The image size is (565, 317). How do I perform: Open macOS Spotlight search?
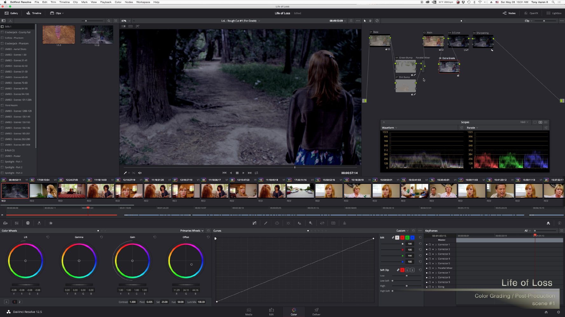coord(553,2)
